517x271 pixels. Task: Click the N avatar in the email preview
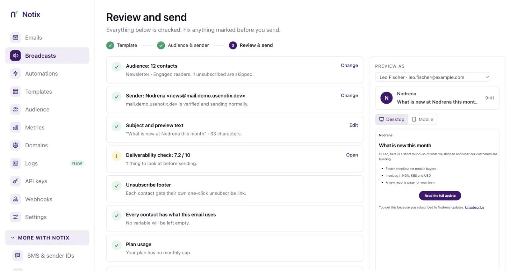tap(386, 98)
